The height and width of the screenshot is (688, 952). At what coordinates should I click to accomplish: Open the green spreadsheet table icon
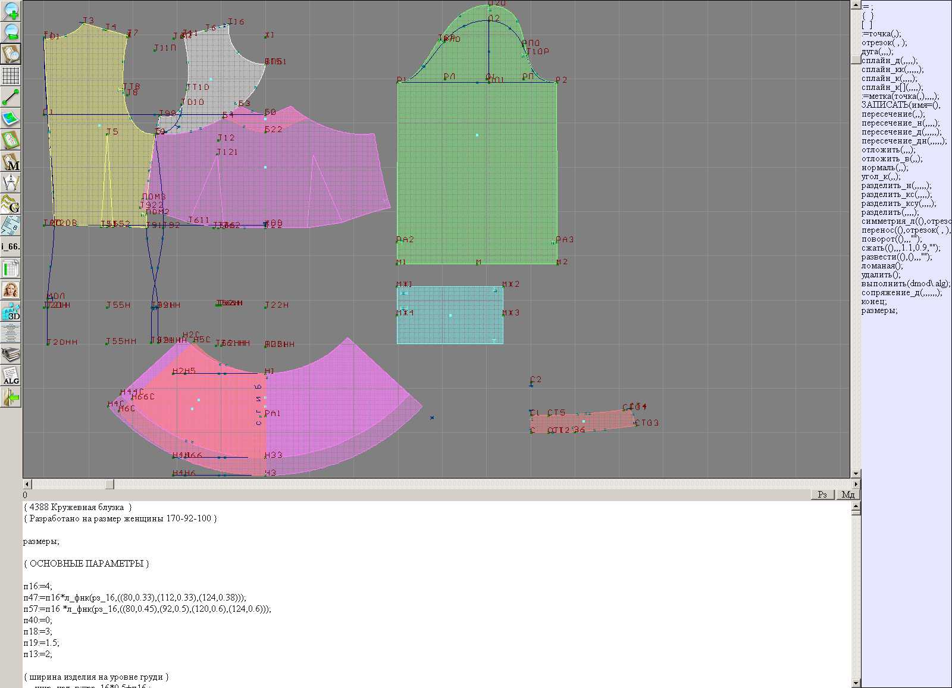coord(11,269)
